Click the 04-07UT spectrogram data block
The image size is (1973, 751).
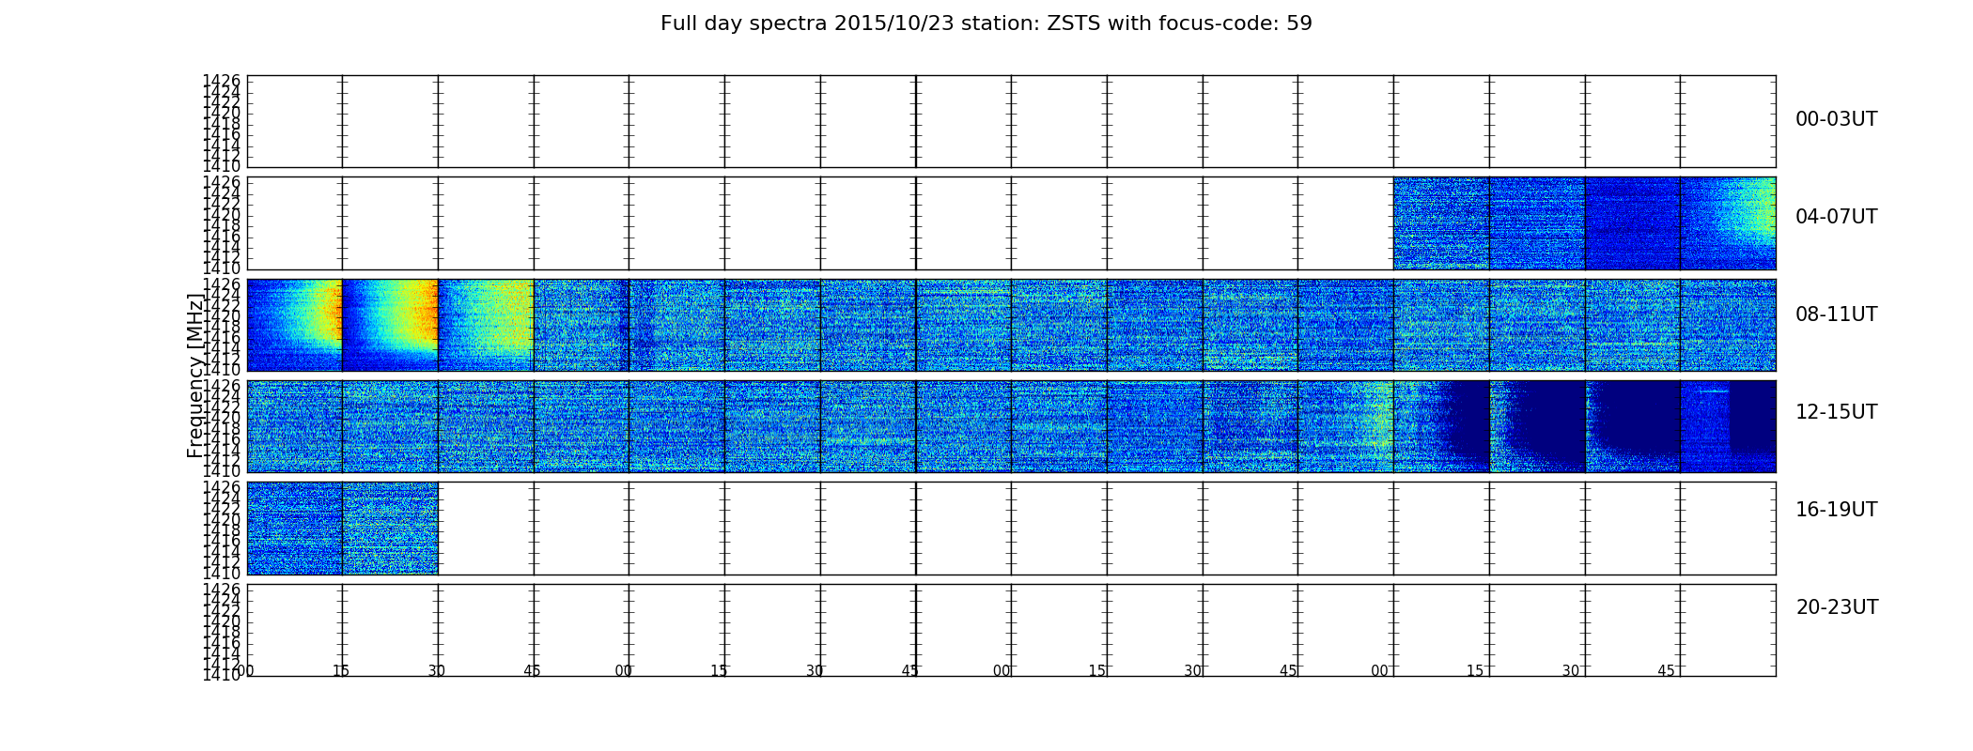click(1584, 223)
